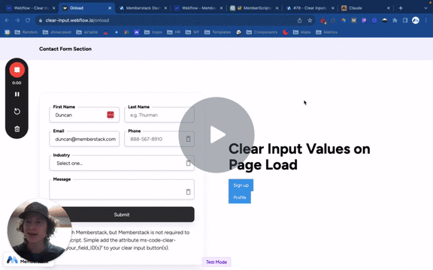Viewport: 433px width, 270px height.
Task: Click the blue Profile button
Action: tap(240, 197)
